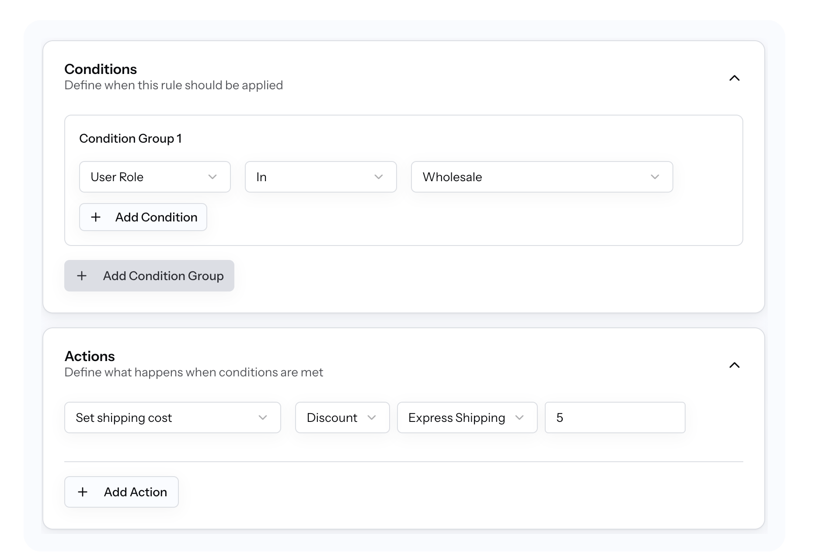Click the down arrow in Set shipping cost box
The width and height of the screenshot is (822, 558).
pos(263,418)
